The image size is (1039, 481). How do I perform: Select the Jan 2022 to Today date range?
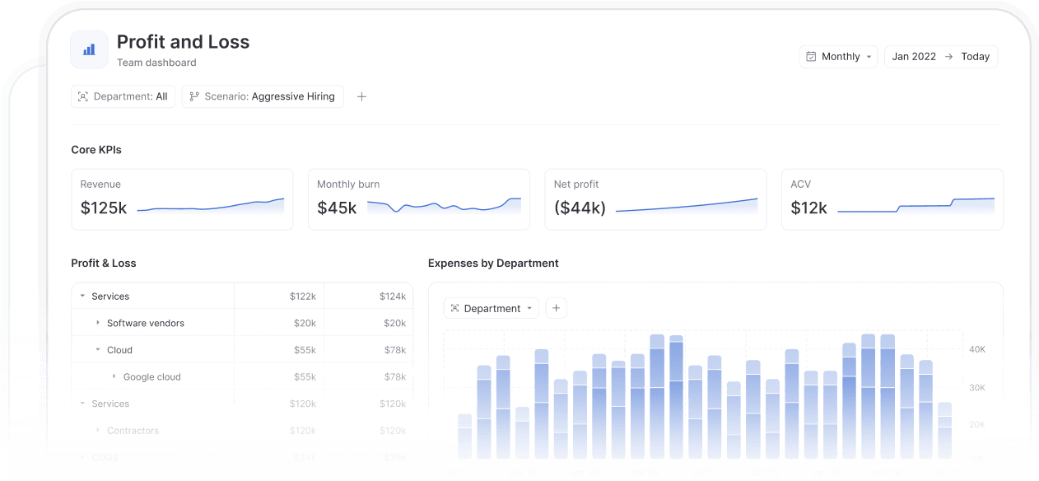click(941, 56)
